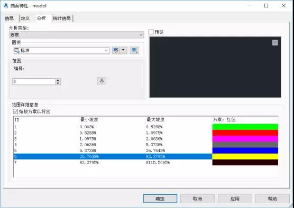Viewport: 294px width, 208px height.
Task: Click the legend style pick-from-drawing icon
Action: pyautogui.click(x=134, y=50)
